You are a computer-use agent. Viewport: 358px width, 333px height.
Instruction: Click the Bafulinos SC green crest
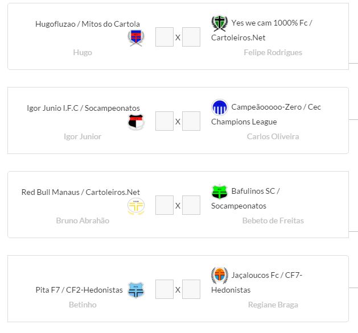(219, 192)
